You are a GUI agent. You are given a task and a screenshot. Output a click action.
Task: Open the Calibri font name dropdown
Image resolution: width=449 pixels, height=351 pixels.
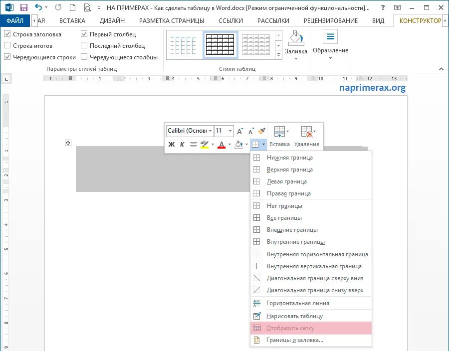[210, 131]
